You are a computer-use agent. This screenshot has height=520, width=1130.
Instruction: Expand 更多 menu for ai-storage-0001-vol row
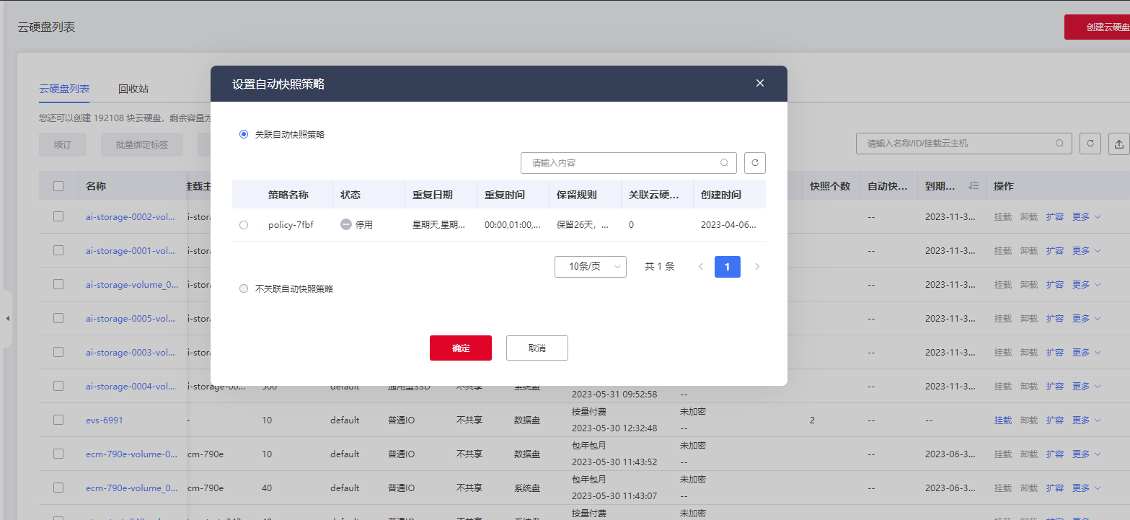[x=1087, y=250]
